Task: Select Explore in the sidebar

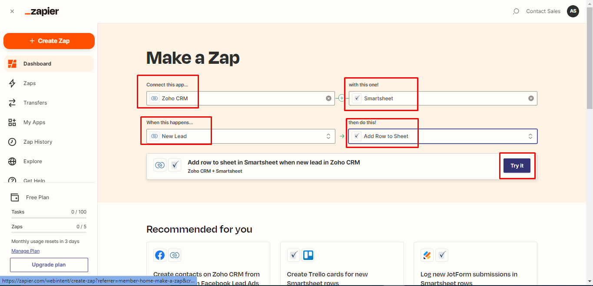Action: 49,161
